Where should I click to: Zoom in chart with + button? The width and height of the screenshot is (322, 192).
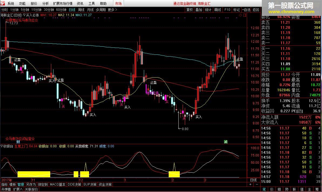[250, 184]
